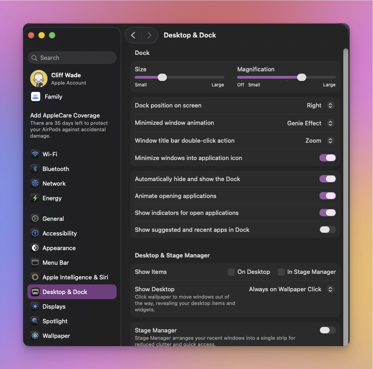Disable Automatically hide and show the Dock
The height and width of the screenshot is (369, 373).
point(327,179)
